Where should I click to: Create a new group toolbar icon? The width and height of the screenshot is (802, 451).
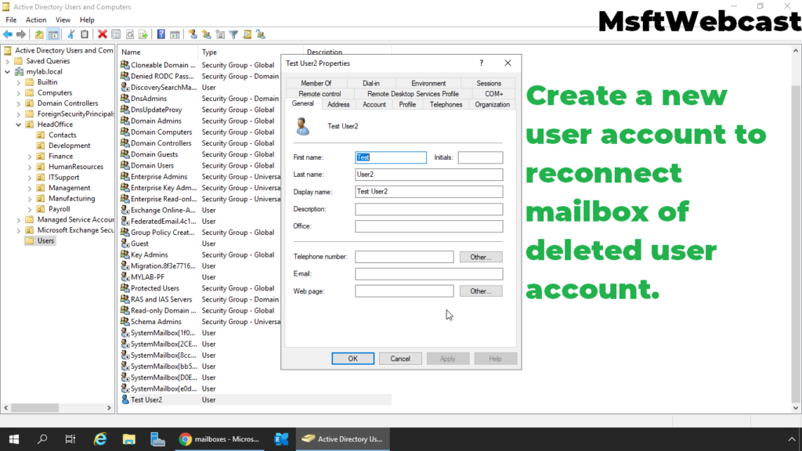pyautogui.click(x=207, y=34)
